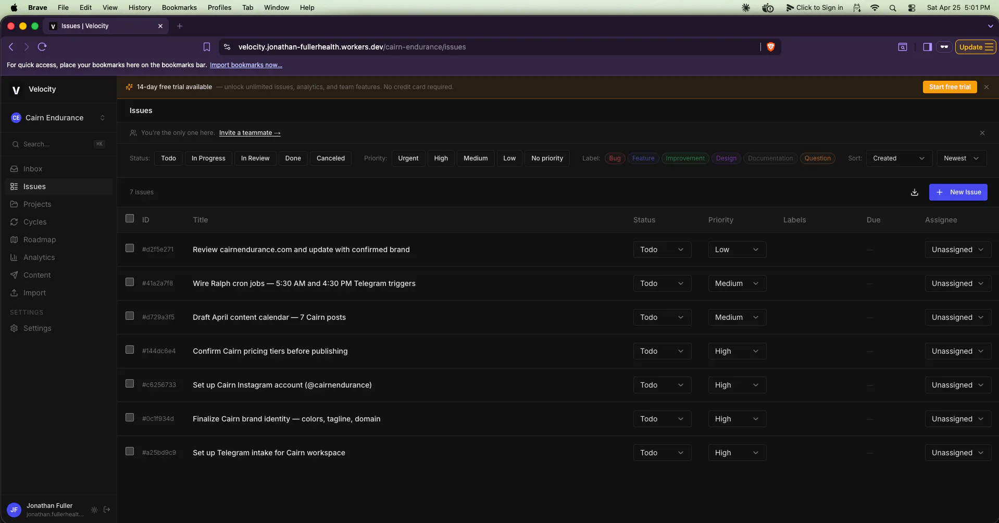This screenshot has height=523, width=999.
Task: Follow the Invite a teammate link
Action: (x=250, y=133)
